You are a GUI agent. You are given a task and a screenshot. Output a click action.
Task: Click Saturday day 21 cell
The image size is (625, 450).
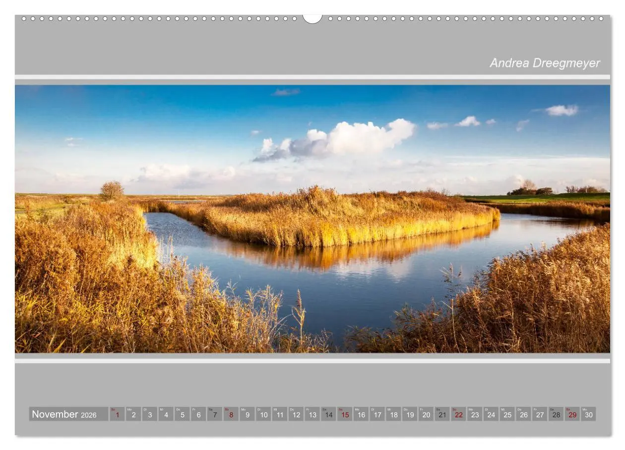point(442,414)
